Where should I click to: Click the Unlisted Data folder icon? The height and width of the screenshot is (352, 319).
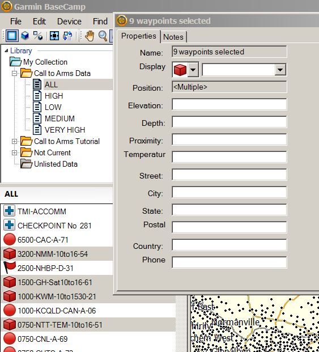click(x=26, y=164)
